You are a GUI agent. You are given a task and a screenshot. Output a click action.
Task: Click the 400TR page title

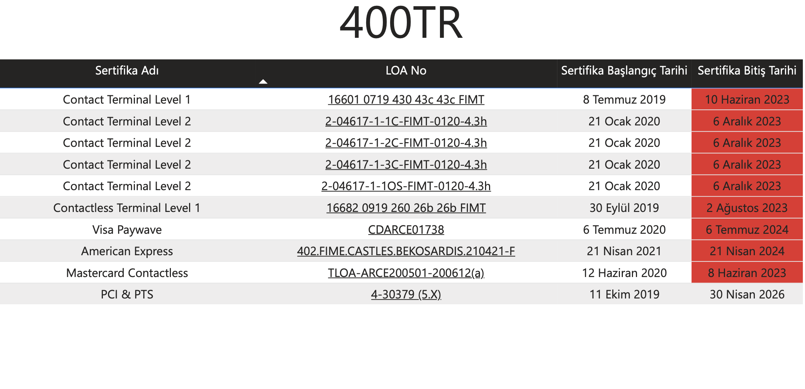(x=401, y=23)
